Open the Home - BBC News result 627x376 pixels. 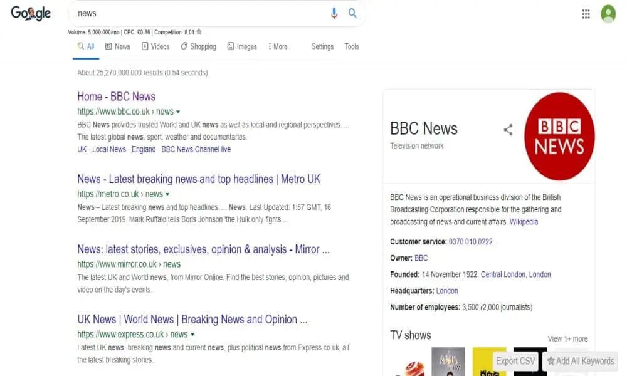point(117,97)
